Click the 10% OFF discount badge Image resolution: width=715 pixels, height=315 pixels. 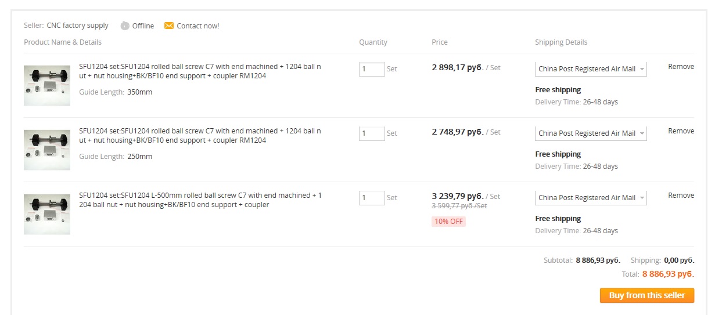(448, 222)
